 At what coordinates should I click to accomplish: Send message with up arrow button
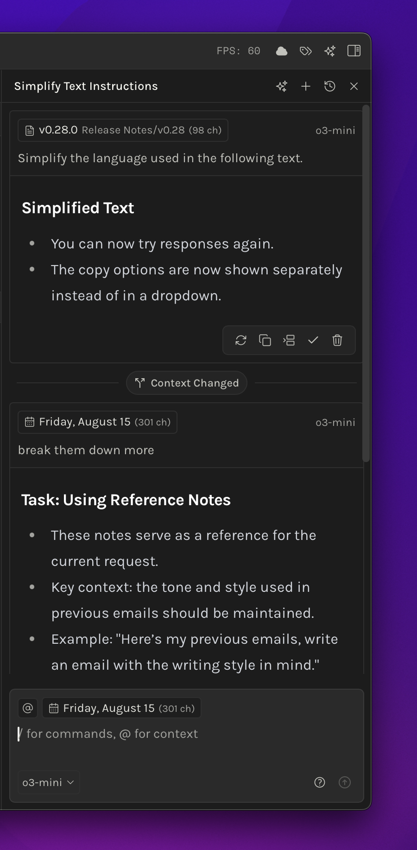345,782
